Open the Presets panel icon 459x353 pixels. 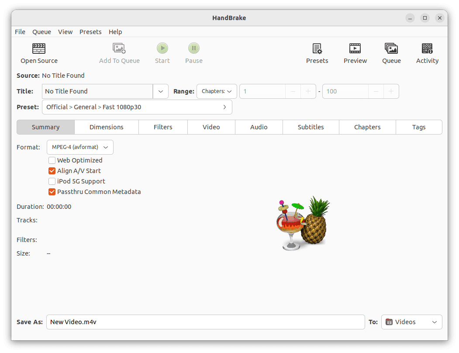(317, 48)
